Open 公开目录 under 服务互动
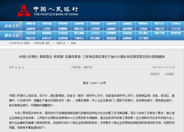Screen dimensions: 184x132 coord(31,33)
